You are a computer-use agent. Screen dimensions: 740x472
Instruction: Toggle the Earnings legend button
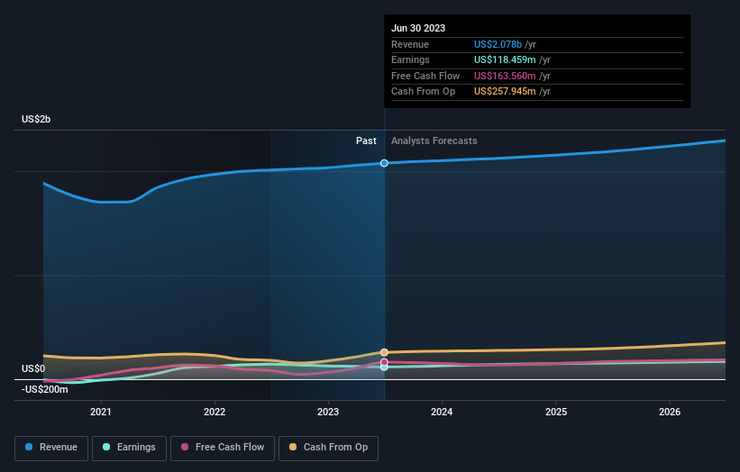[129, 448]
